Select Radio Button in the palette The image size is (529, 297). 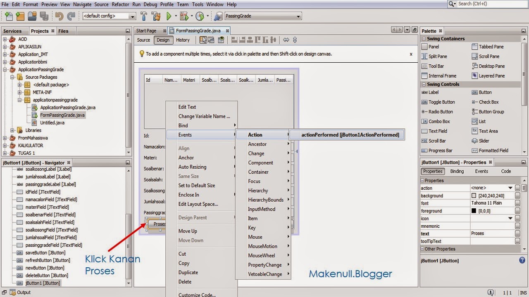[437, 112]
